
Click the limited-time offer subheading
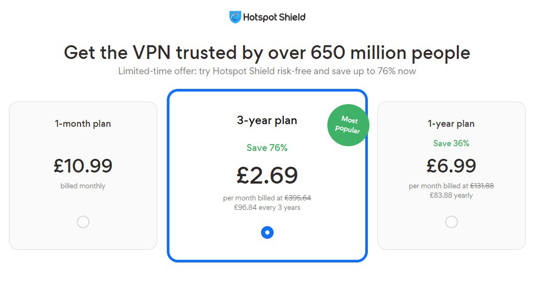[x=267, y=71]
